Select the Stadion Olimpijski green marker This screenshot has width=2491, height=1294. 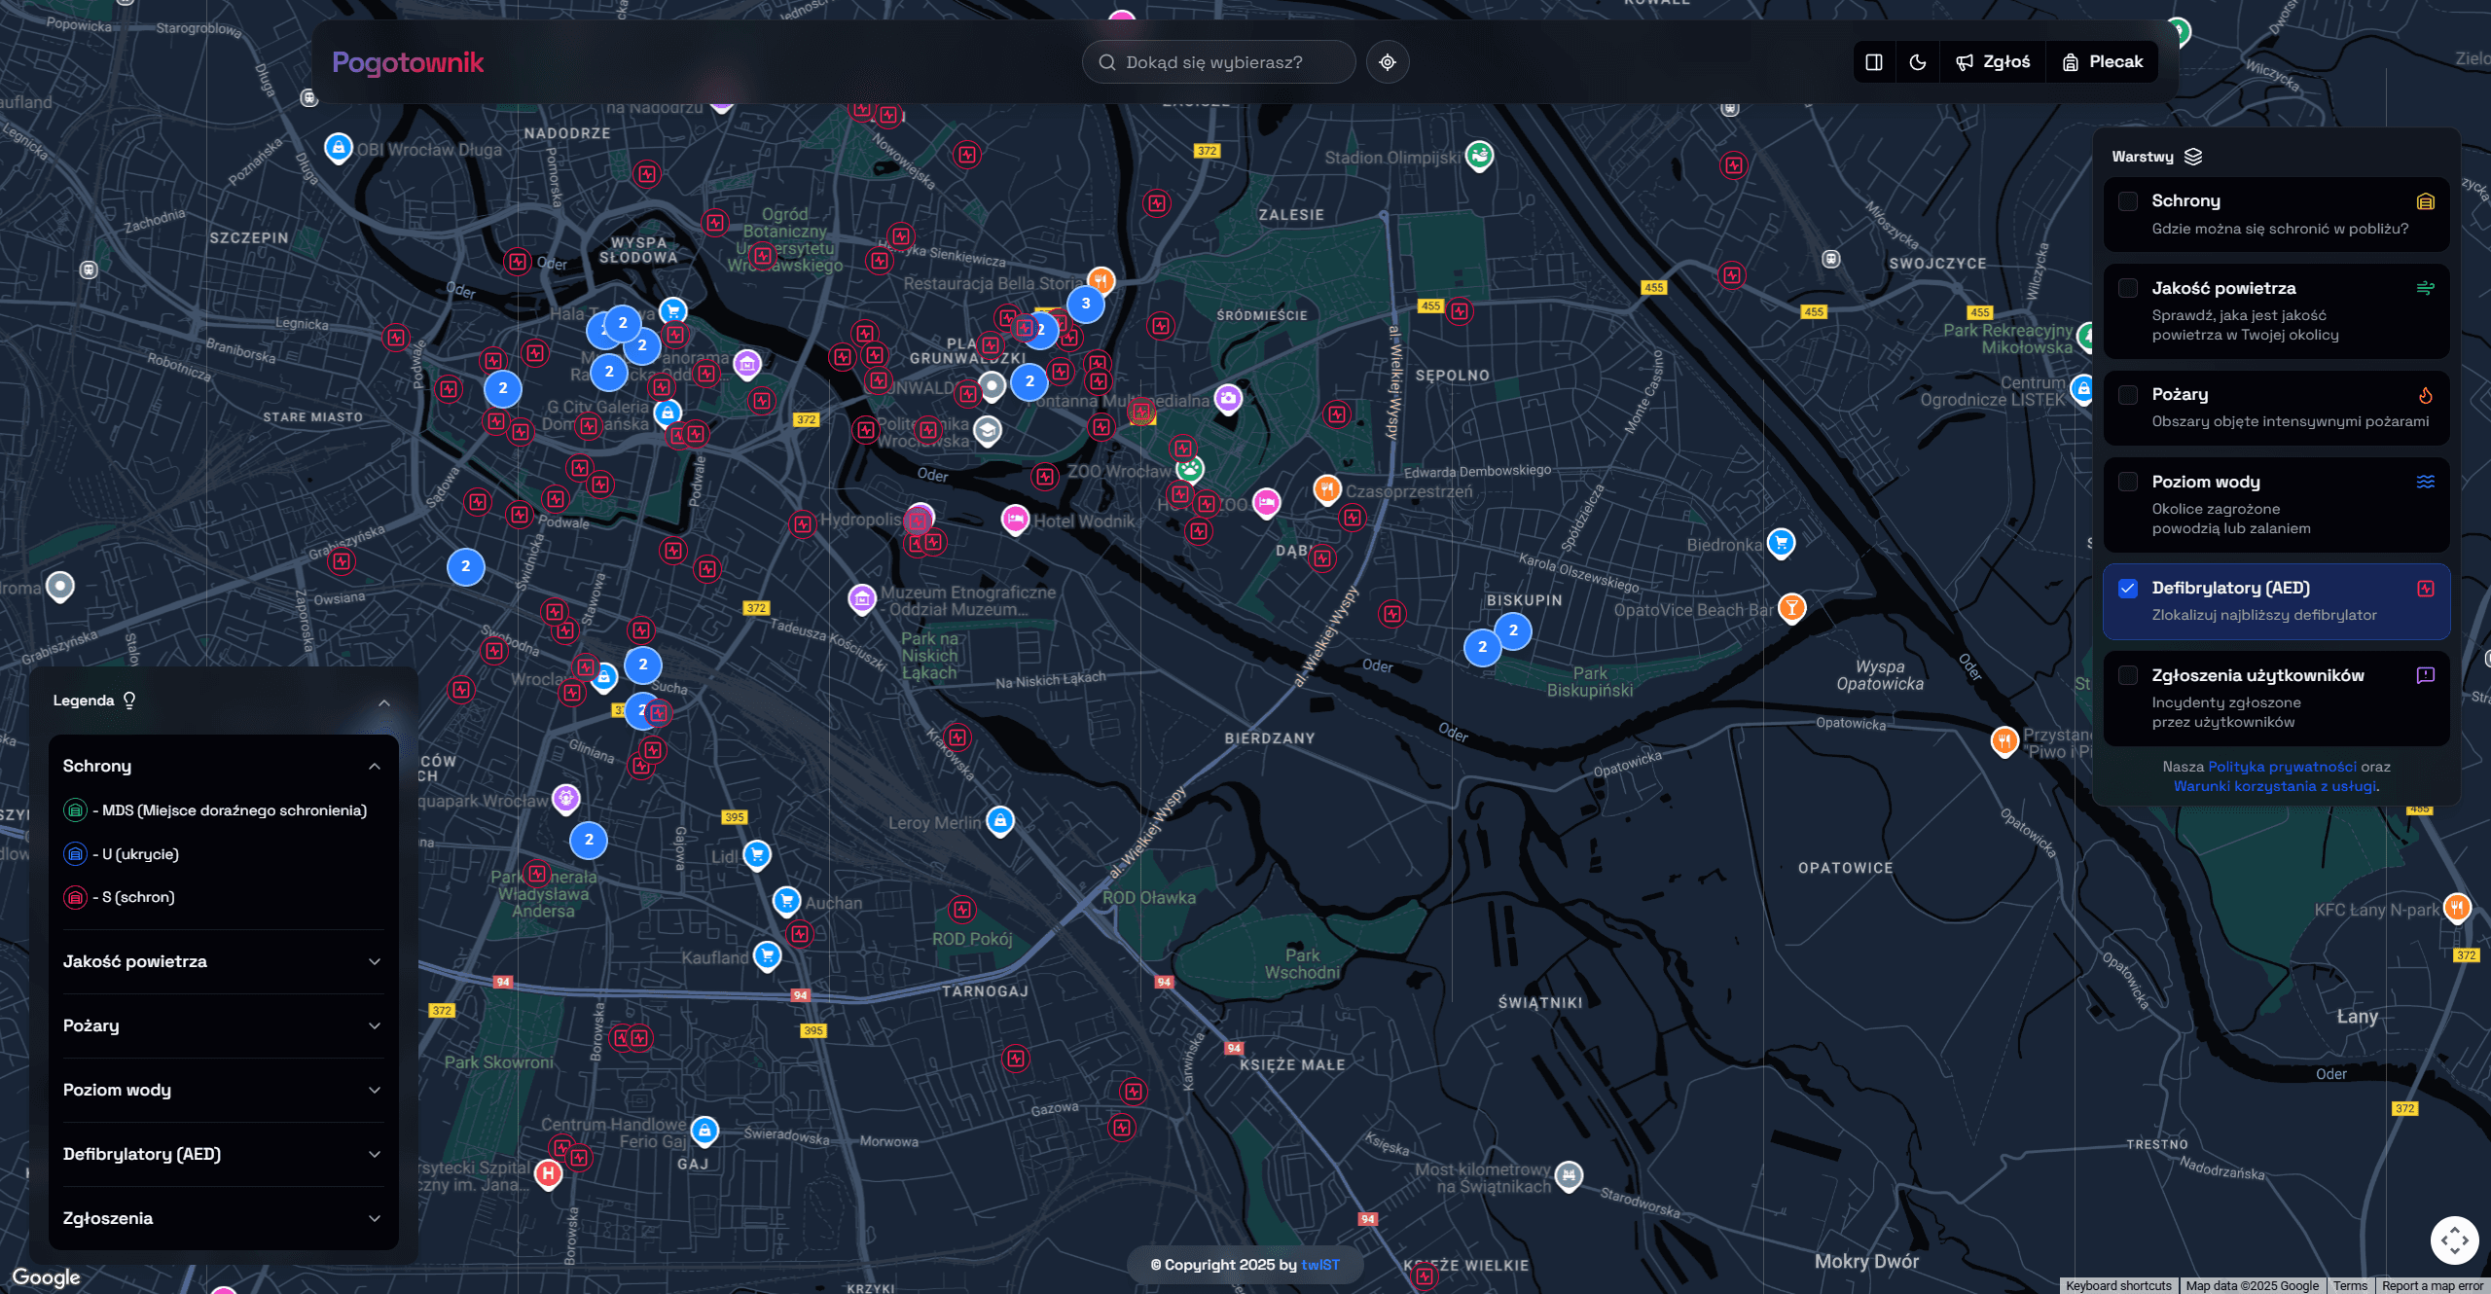click(1479, 156)
